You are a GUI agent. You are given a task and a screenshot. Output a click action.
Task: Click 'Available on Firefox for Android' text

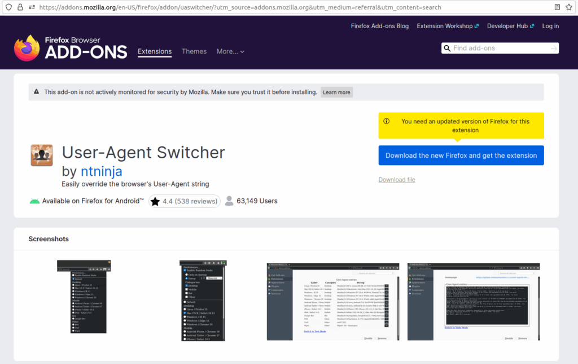[93, 201]
